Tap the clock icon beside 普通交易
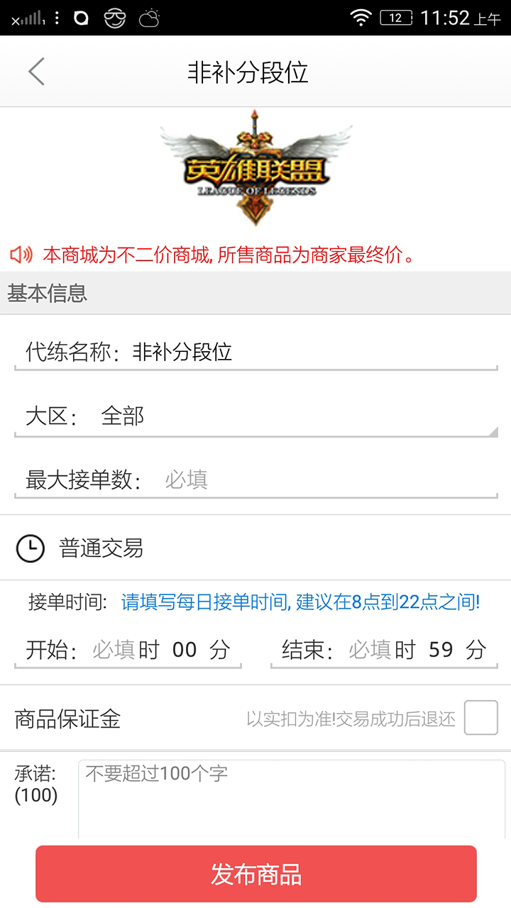This screenshot has width=511, height=908. [x=31, y=548]
